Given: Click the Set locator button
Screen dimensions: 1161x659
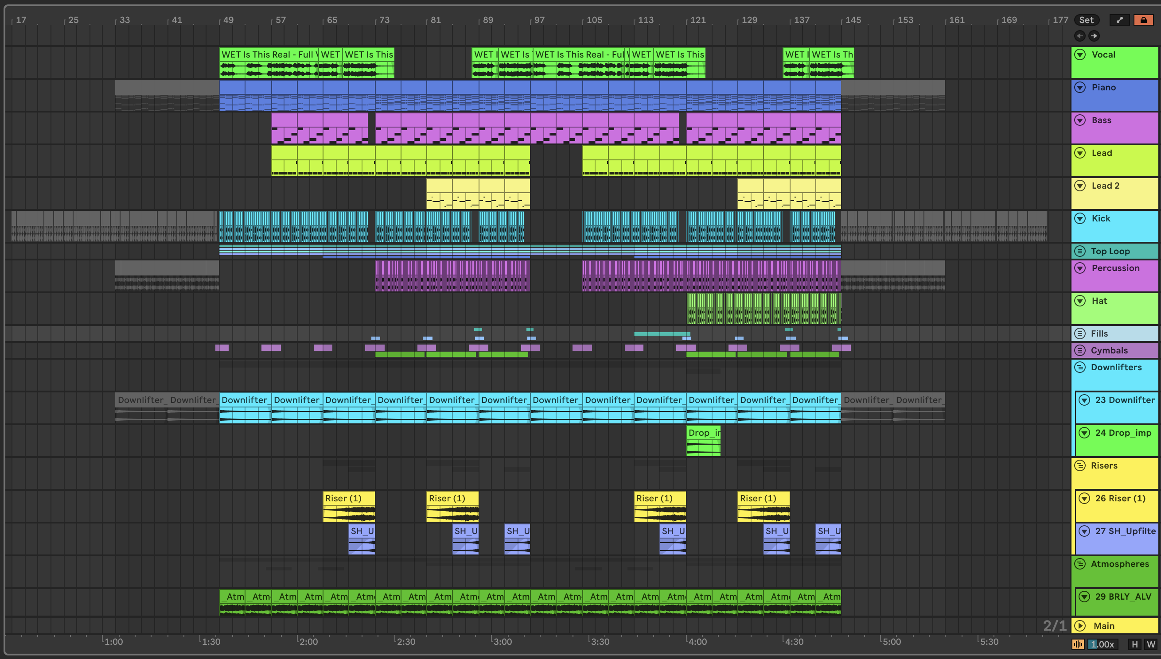Looking at the screenshot, I should click(1086, 20).
